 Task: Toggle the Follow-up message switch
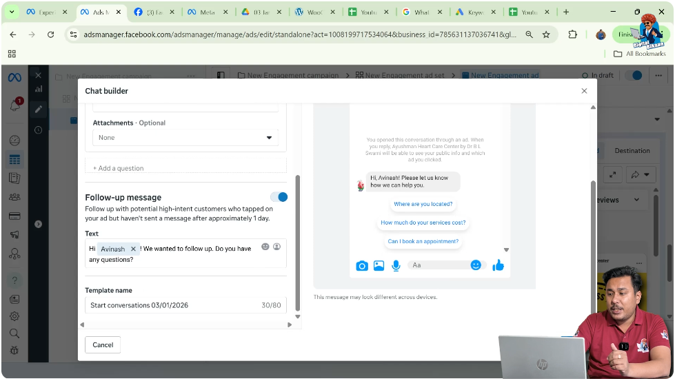pyautogui.click(x=279, y=197)
